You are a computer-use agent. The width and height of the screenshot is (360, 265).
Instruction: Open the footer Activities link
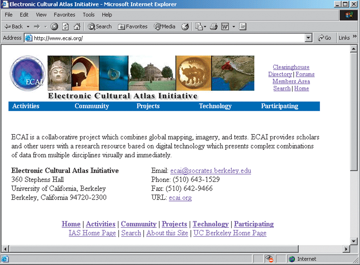100,224
